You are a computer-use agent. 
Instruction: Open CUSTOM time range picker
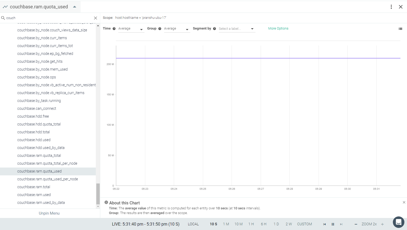pos(305,224)
